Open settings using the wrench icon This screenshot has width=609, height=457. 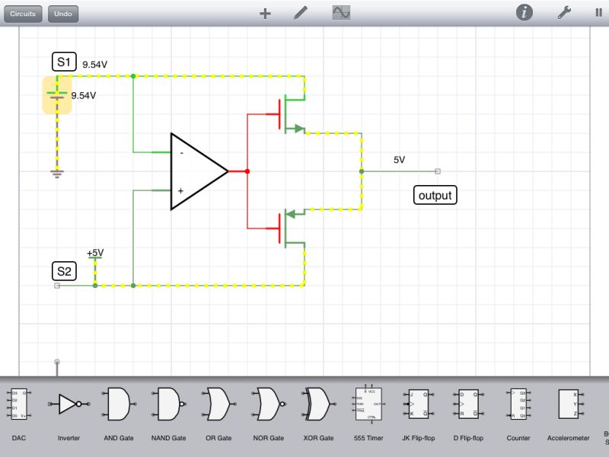coord(563,13)
